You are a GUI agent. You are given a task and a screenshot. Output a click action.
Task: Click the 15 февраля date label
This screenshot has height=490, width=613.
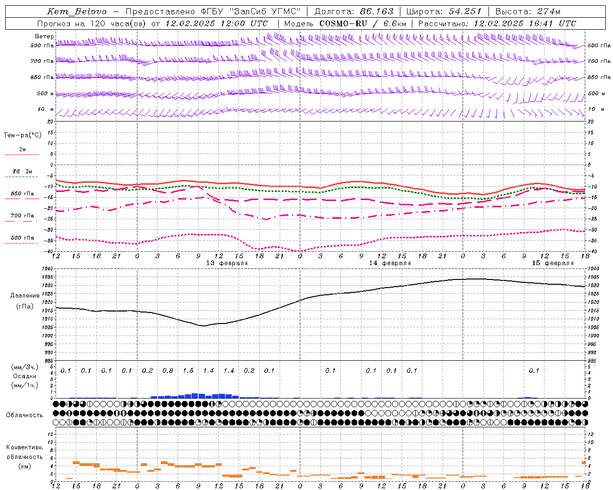pos(553,263)
